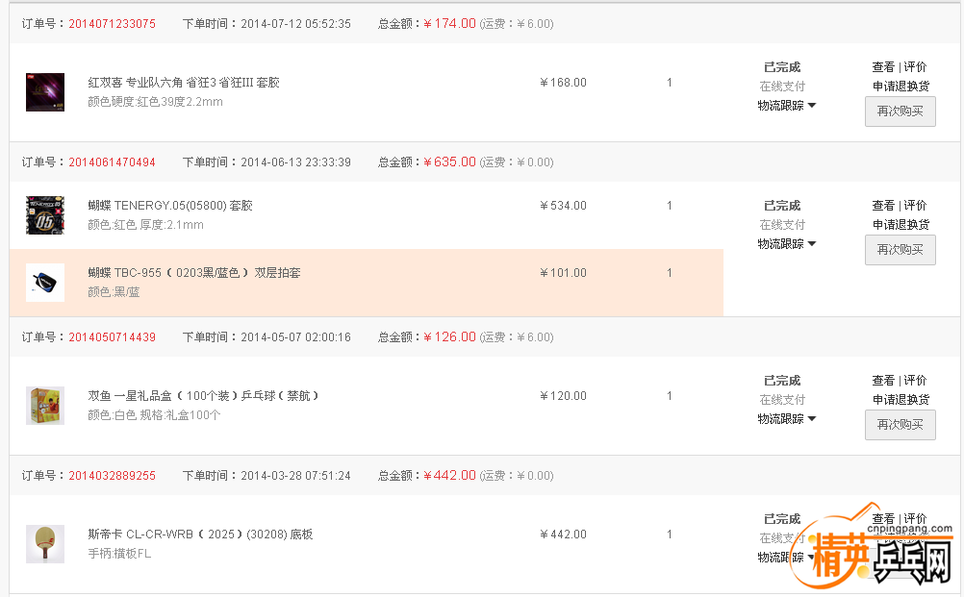Click the DHS Hurricane rubber product thumbnail
The width and height of the screenshot is (964, 597).
click(45, 92)
